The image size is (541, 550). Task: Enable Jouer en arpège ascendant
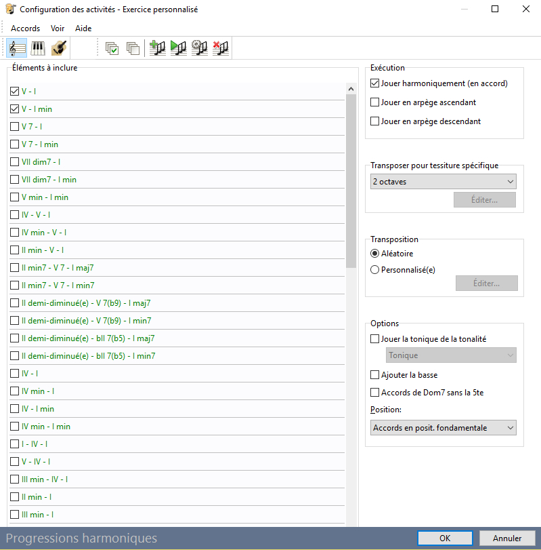click(374, 102)
